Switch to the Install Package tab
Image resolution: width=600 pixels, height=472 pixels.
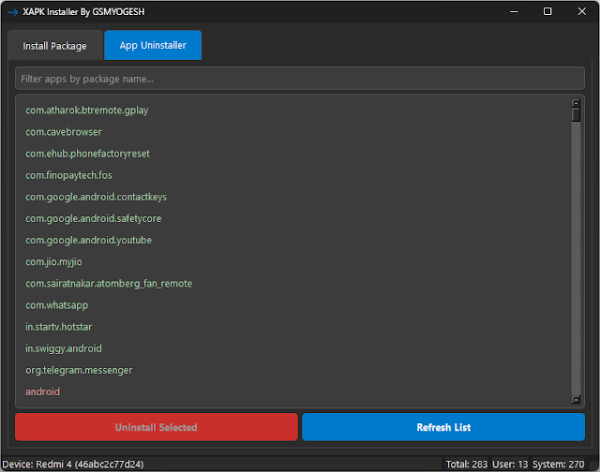point(54,46)
